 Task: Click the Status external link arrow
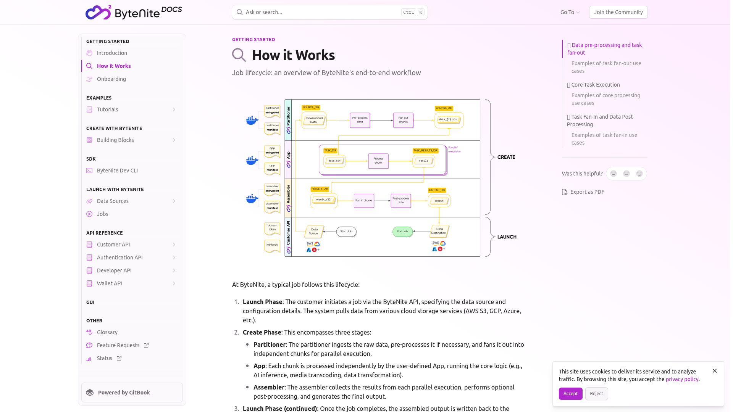(119, 358)
